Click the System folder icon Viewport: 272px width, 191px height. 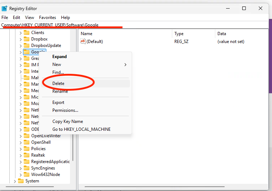pyautogui.click(x=21, y=181)
